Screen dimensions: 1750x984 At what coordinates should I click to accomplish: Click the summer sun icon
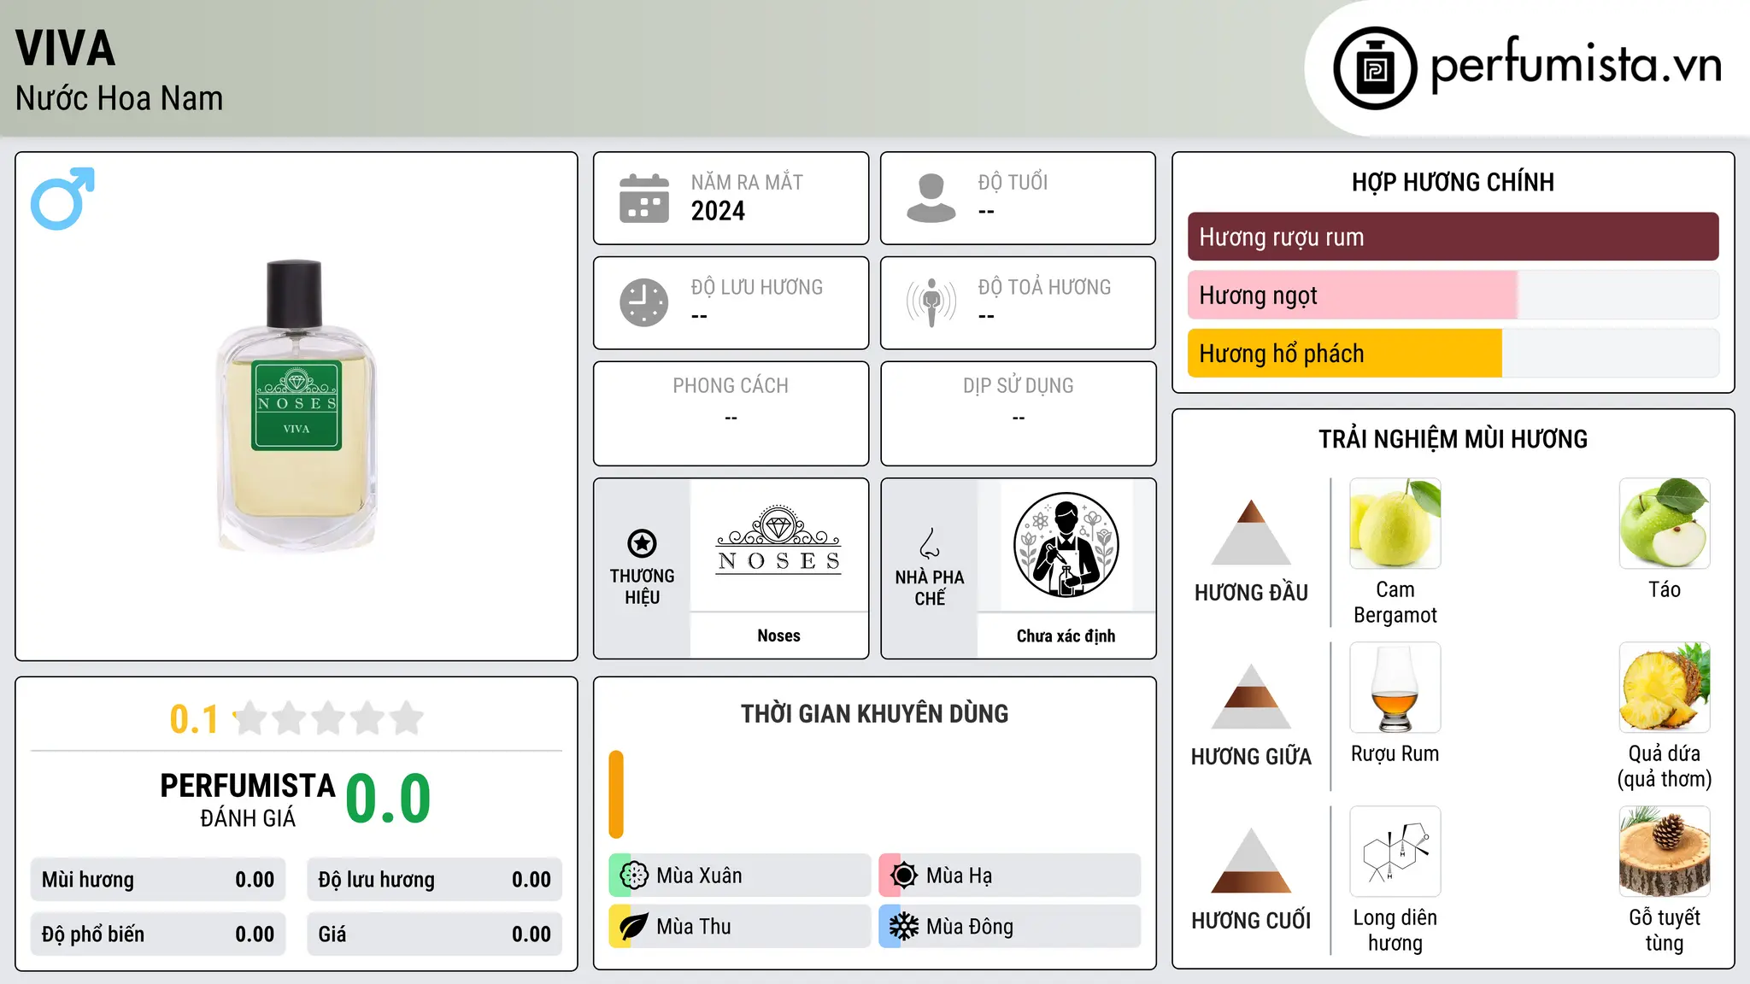pyautogui.click(x=904, y=876)
